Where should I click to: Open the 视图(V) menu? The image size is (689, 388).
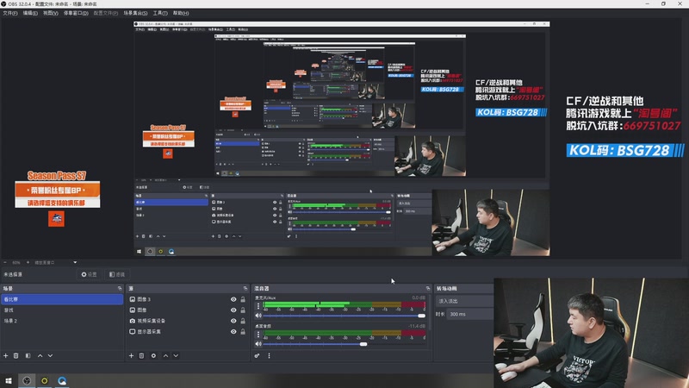pos(51,13)
